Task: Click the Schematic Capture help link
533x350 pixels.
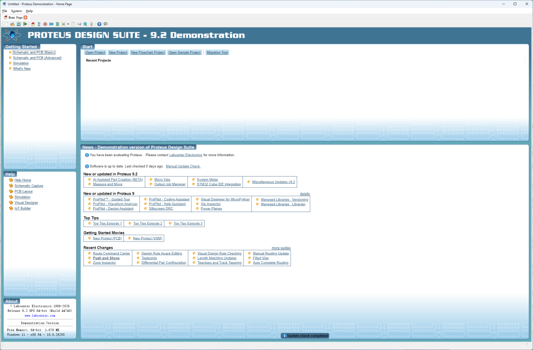Action: (x=29, y=186)
